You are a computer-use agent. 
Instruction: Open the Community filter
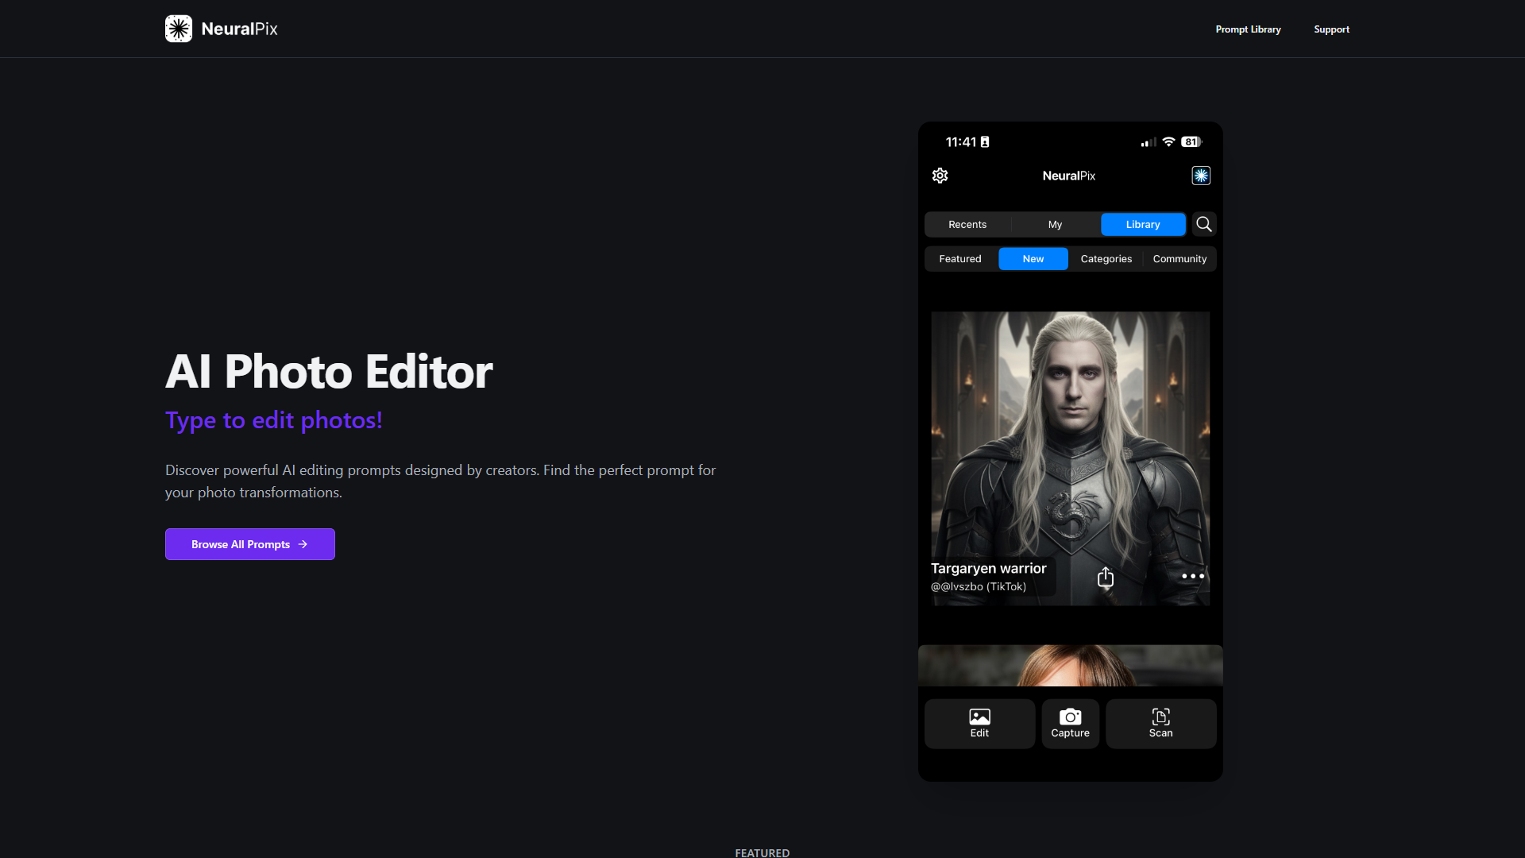click(x=1179, y=259)
